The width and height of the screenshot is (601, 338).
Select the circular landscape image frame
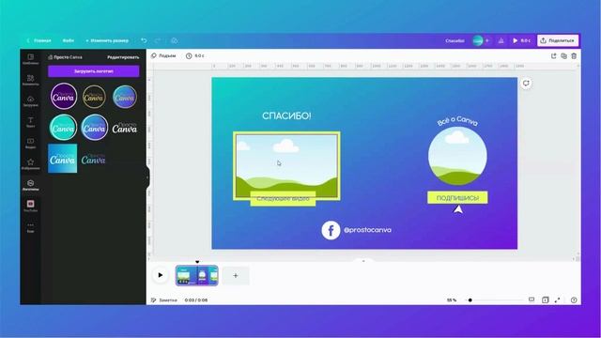tap(457, 156)
